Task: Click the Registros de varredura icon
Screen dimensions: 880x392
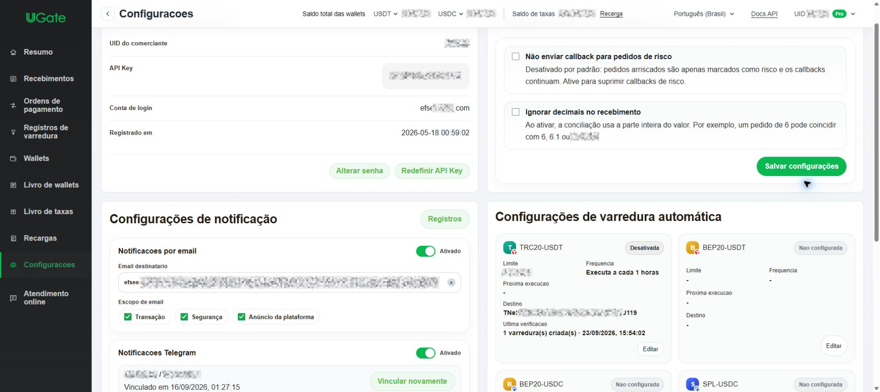Action: pyautogui.click(x=13, y=132)
